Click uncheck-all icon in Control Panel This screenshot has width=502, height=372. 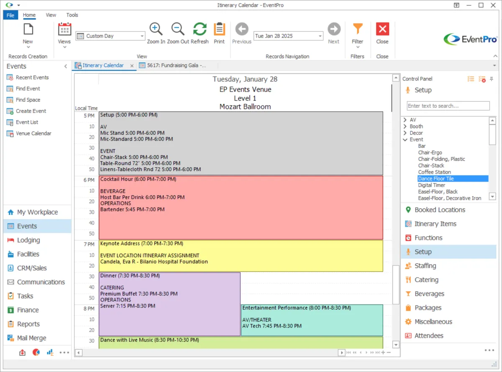[x=482, y=79]
